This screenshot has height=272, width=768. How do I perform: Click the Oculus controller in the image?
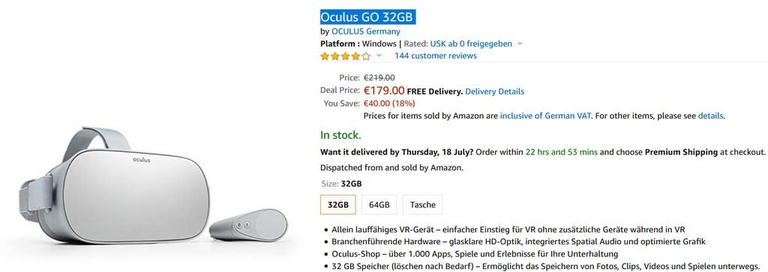248,225
